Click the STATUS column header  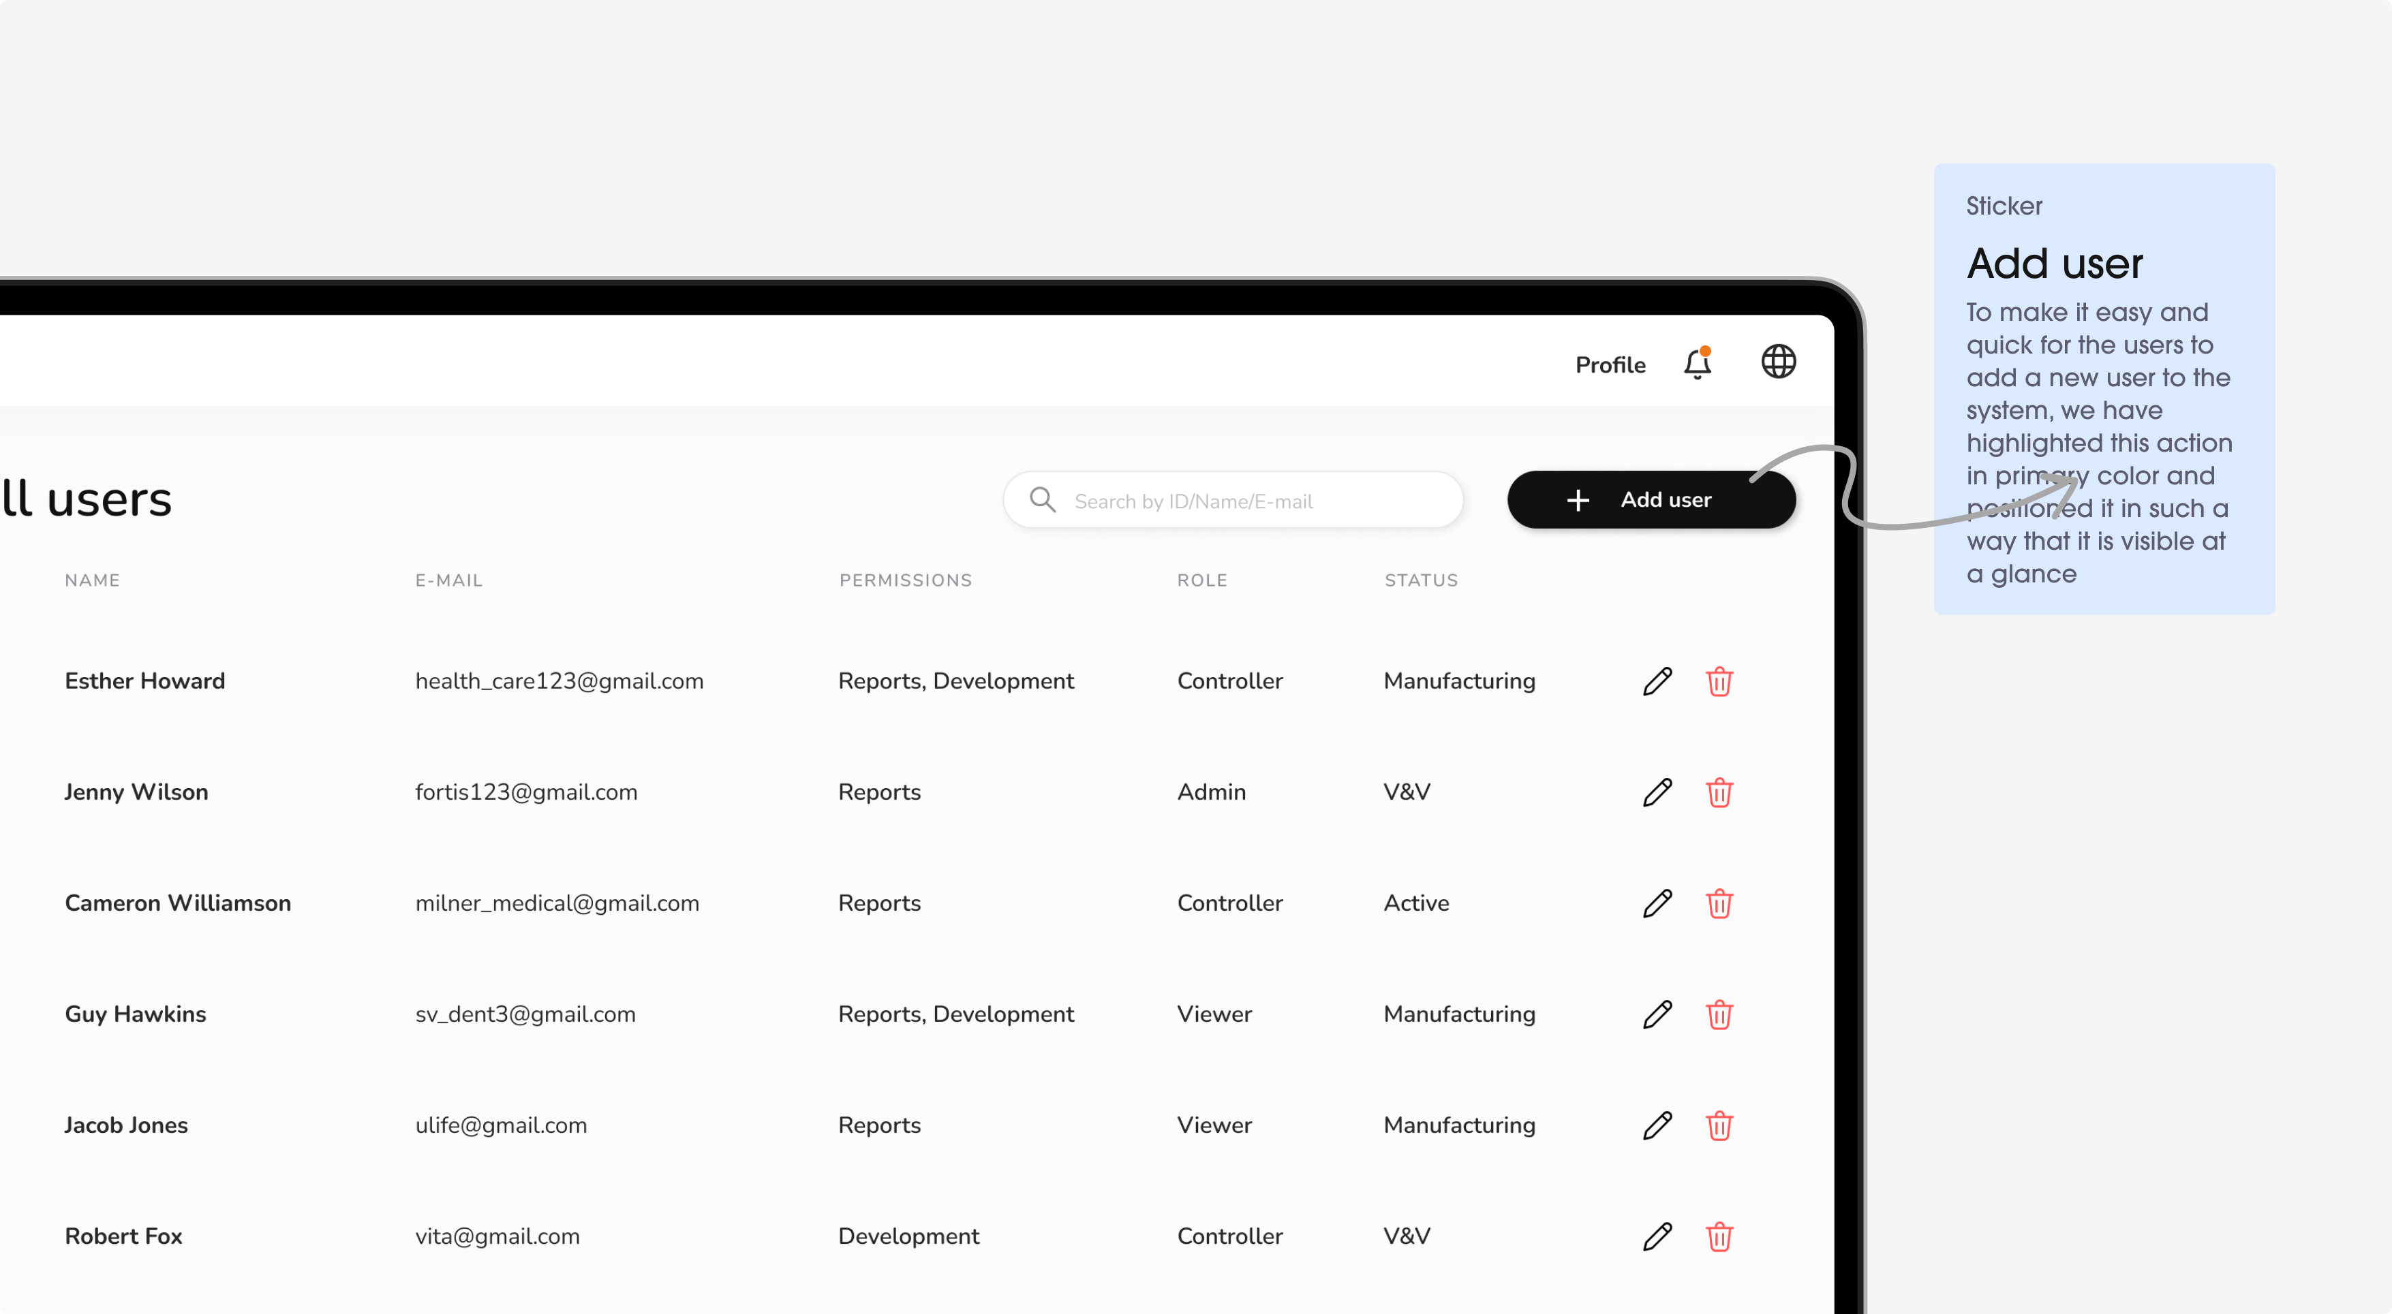1421,580
